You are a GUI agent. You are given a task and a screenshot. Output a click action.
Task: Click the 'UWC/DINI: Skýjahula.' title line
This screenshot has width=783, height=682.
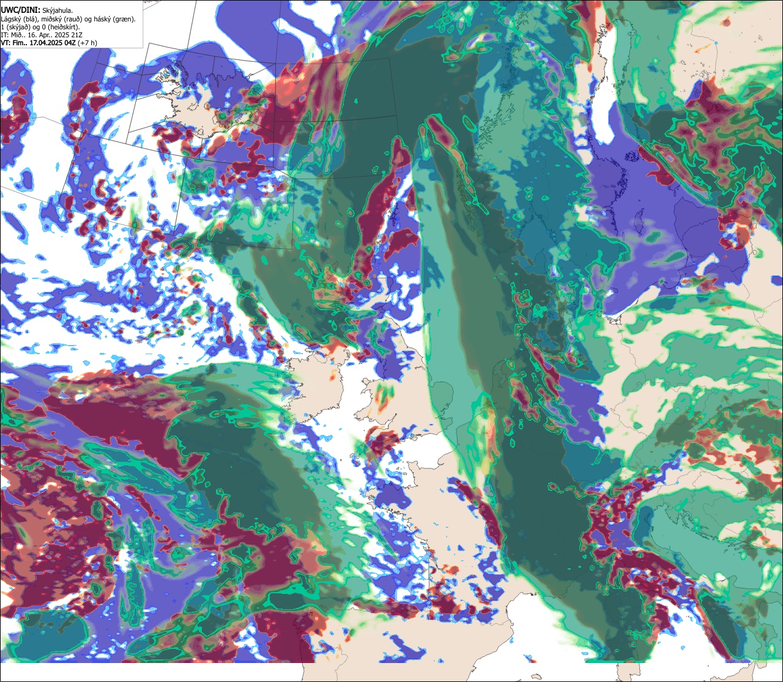tap(37, 10)
